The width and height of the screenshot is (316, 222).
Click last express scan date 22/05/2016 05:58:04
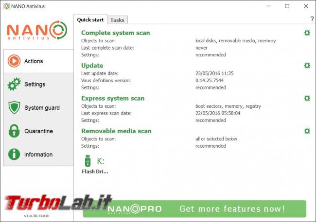tap(218, 113)
